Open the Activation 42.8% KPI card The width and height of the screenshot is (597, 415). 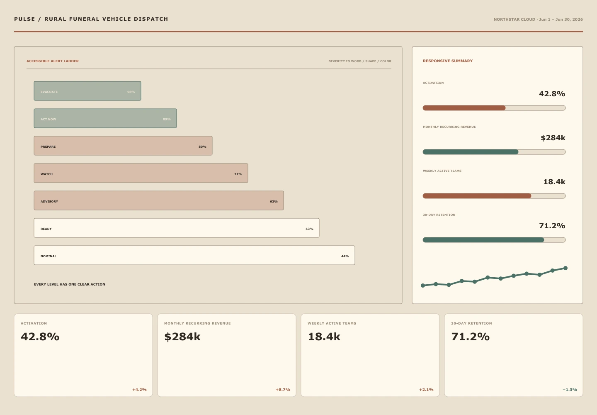coord(83,355)
